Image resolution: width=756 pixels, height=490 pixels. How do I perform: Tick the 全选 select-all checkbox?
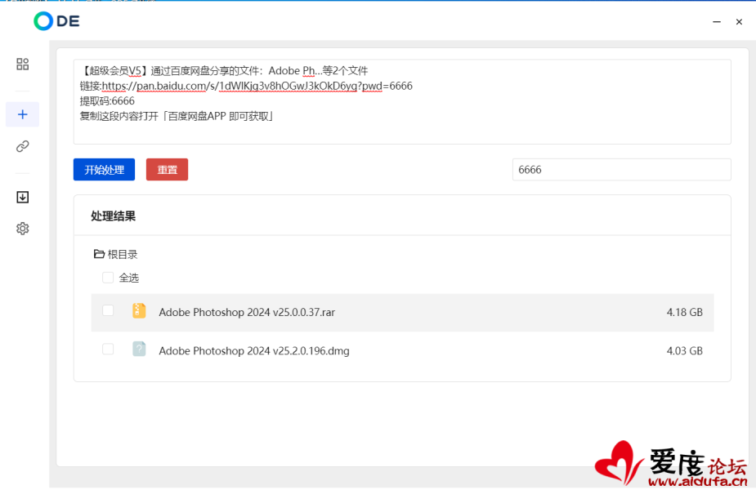[x=108, y=278]
